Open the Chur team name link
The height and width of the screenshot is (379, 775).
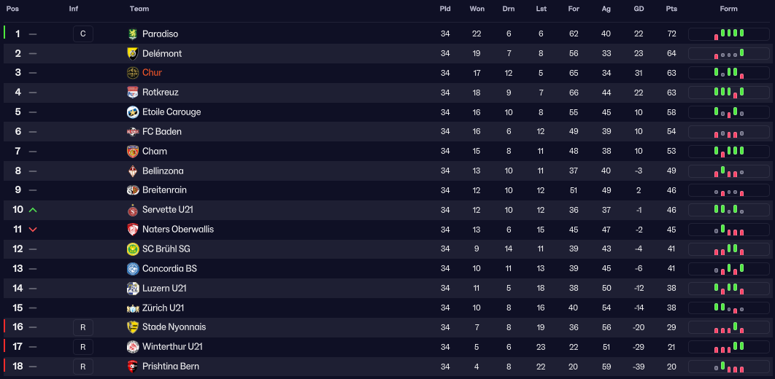(x=152, y=73)
